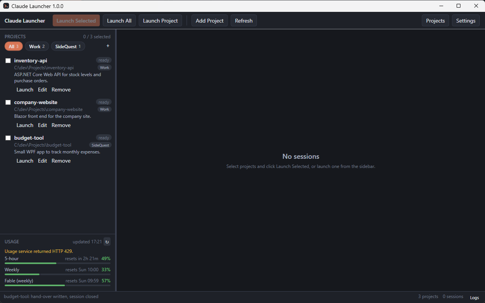The image size is (485, 303).
Task: Click the Refresh toolbar button
Action: click(244, 21)
